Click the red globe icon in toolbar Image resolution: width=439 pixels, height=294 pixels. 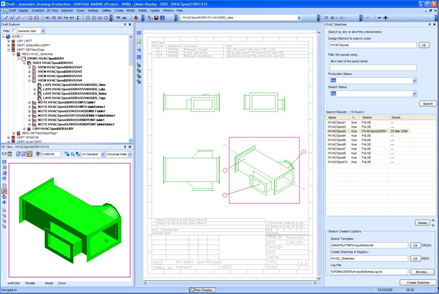tap(136, 18)
